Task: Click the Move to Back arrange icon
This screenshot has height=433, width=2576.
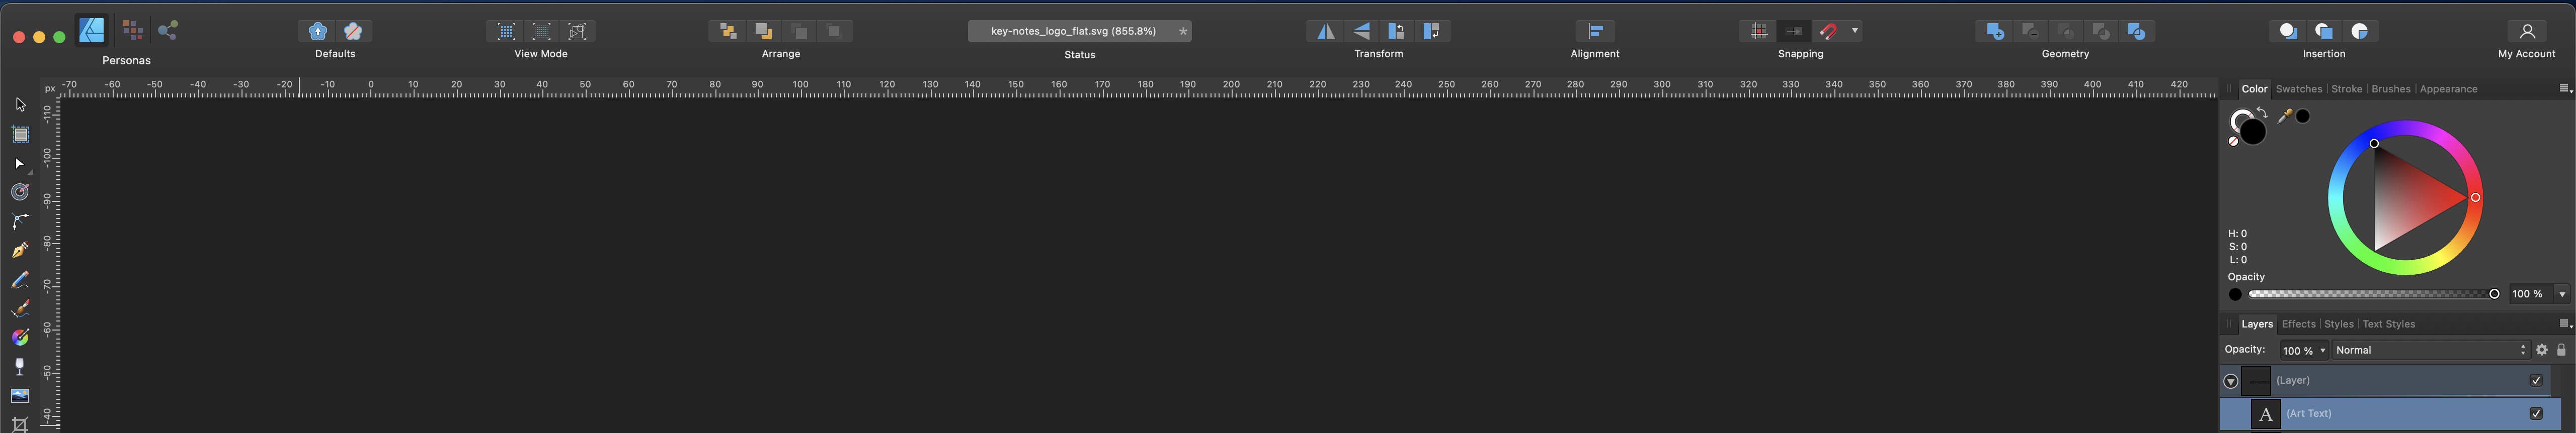Action: (728, 31)
